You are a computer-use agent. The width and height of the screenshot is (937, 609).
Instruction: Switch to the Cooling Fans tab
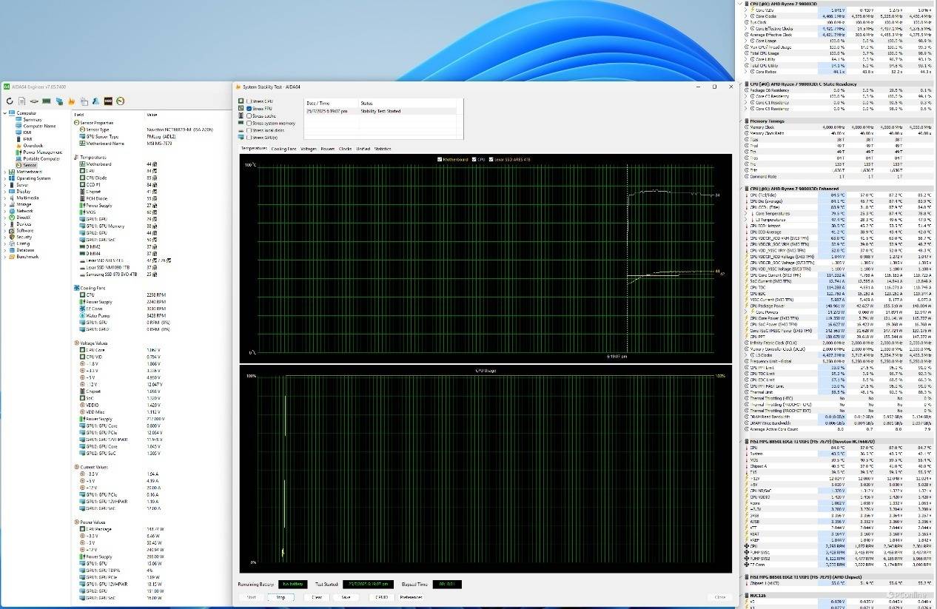(x=283, y=149)
